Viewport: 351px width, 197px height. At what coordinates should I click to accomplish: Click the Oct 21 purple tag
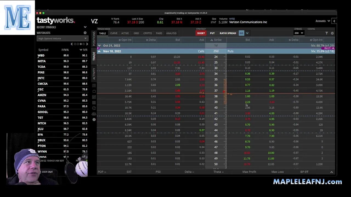329,48
